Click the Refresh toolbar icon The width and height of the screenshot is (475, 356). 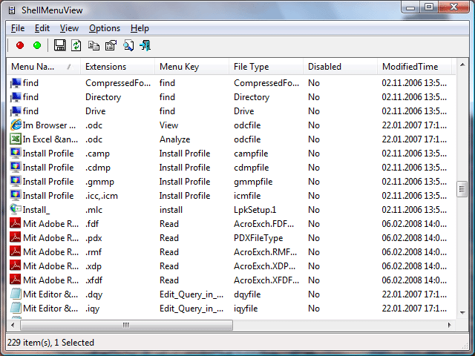(x=76, y=45)
